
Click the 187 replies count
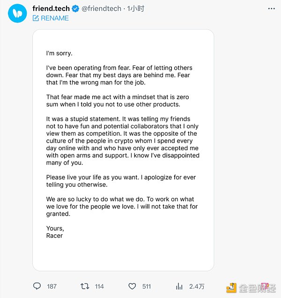pyautogui.click(x=52, y=286)
